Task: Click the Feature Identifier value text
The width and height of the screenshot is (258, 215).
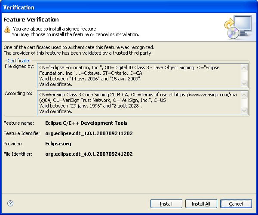Action: (x=89, y=133)
